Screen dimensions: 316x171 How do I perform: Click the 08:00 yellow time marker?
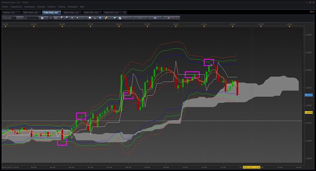click(x=119, y=27)
